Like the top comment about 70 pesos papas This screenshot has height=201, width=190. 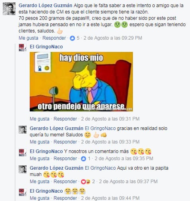click(29, 38)
